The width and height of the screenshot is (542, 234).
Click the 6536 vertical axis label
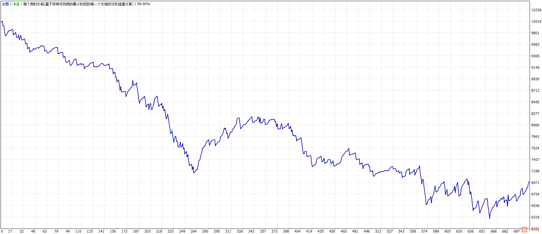pyautogui.click(x=535, y=206)
